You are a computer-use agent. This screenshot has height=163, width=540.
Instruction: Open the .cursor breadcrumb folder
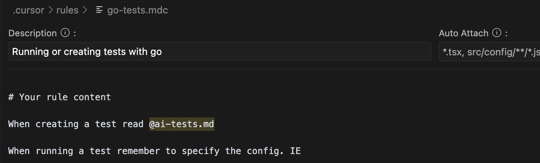29,10
